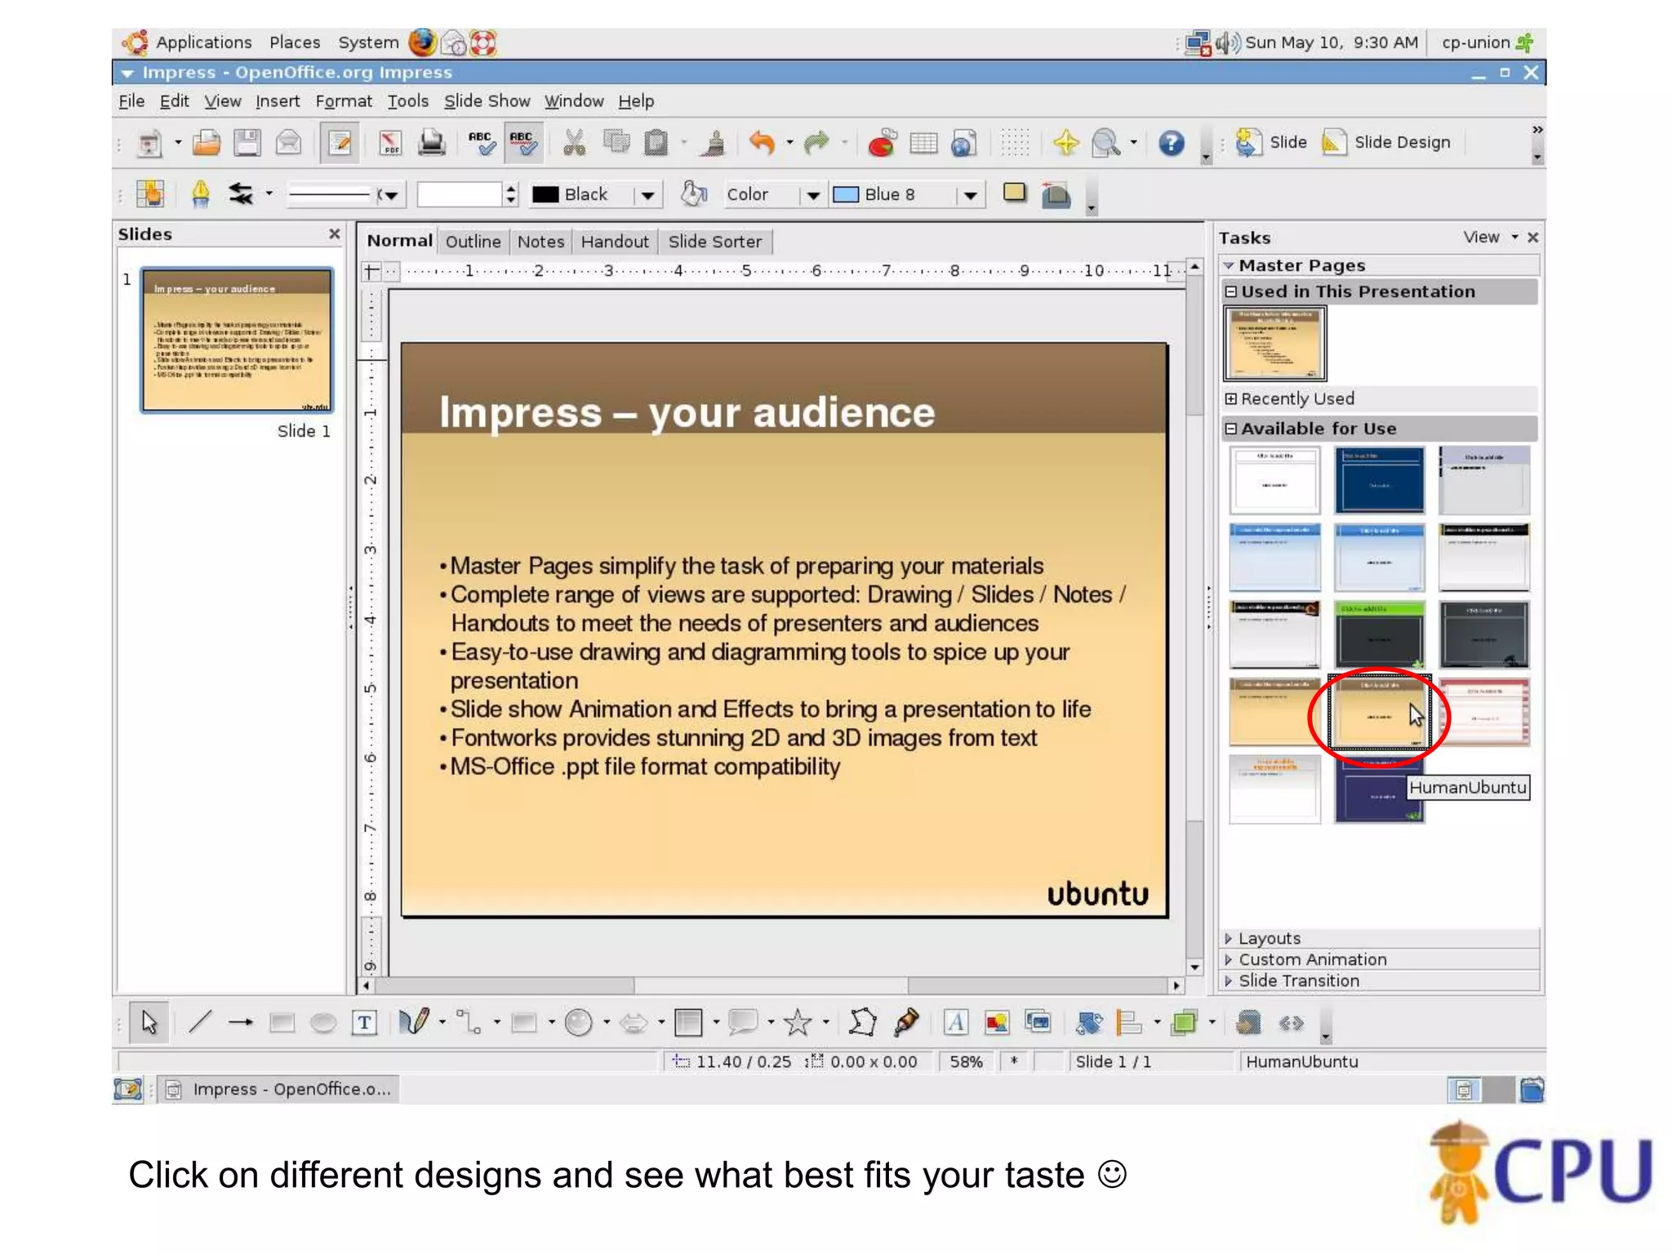Click the email document envelope icon

click(x=288, y=144)
